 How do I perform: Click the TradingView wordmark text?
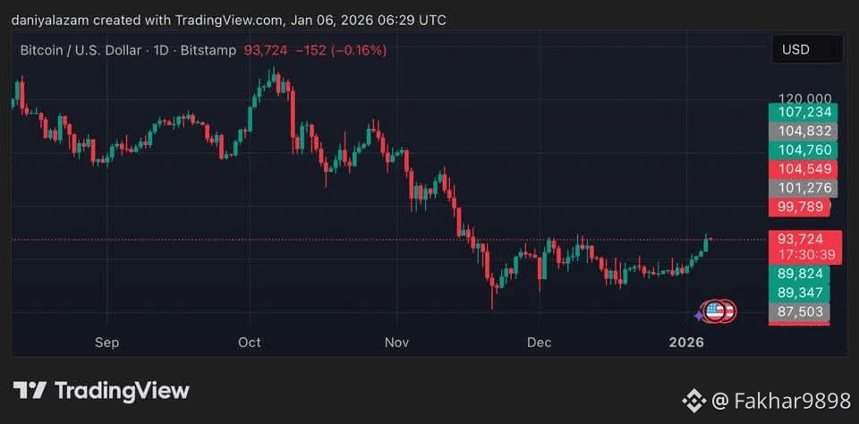[123, 391]
